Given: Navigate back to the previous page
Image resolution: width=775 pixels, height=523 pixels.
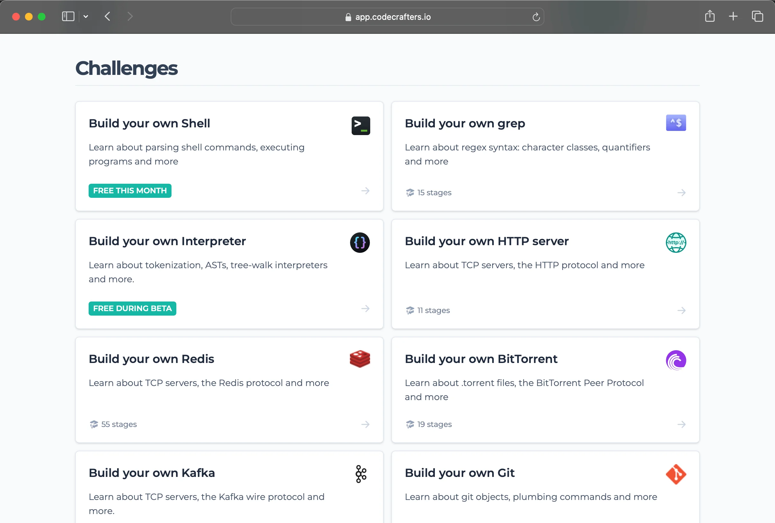Looking at the screenshot, I should [108, 16].
